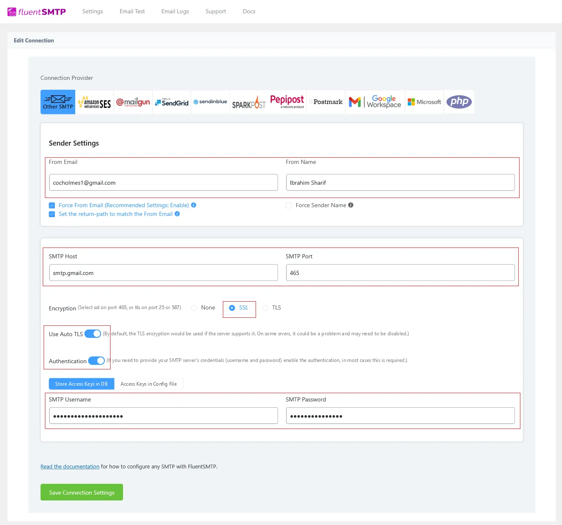Image resolution: width=562 pixels, height=525 pixels.
Task: Go to Email Logs
Action: click(x=175, y=12)
